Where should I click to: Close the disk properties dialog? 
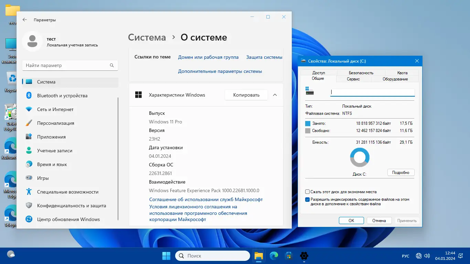point(417,61)
